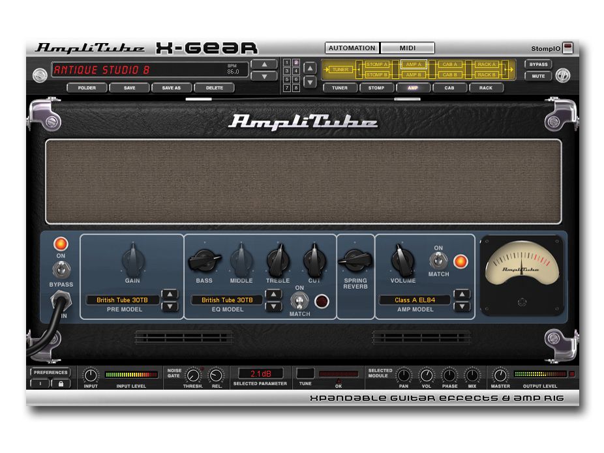The width and height of the screenshot is (604, 453).
Task: Flip the EQ MATCH toggle switch
Action: coord(299,301)
